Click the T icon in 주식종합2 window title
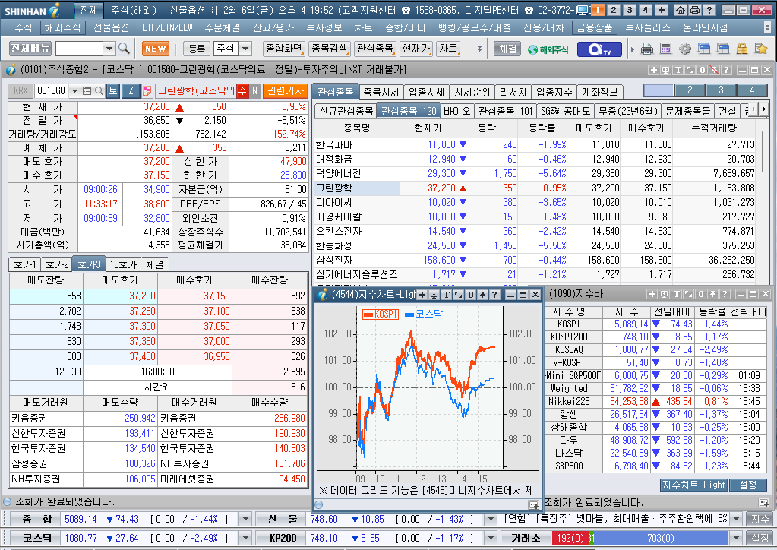Image resolution: width=777 pixels, height=550 pixels. (x=678, y=70)
